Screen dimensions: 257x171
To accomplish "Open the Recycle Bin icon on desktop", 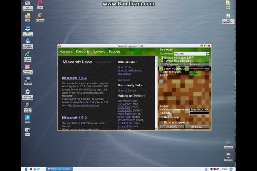I will (228, 156).
